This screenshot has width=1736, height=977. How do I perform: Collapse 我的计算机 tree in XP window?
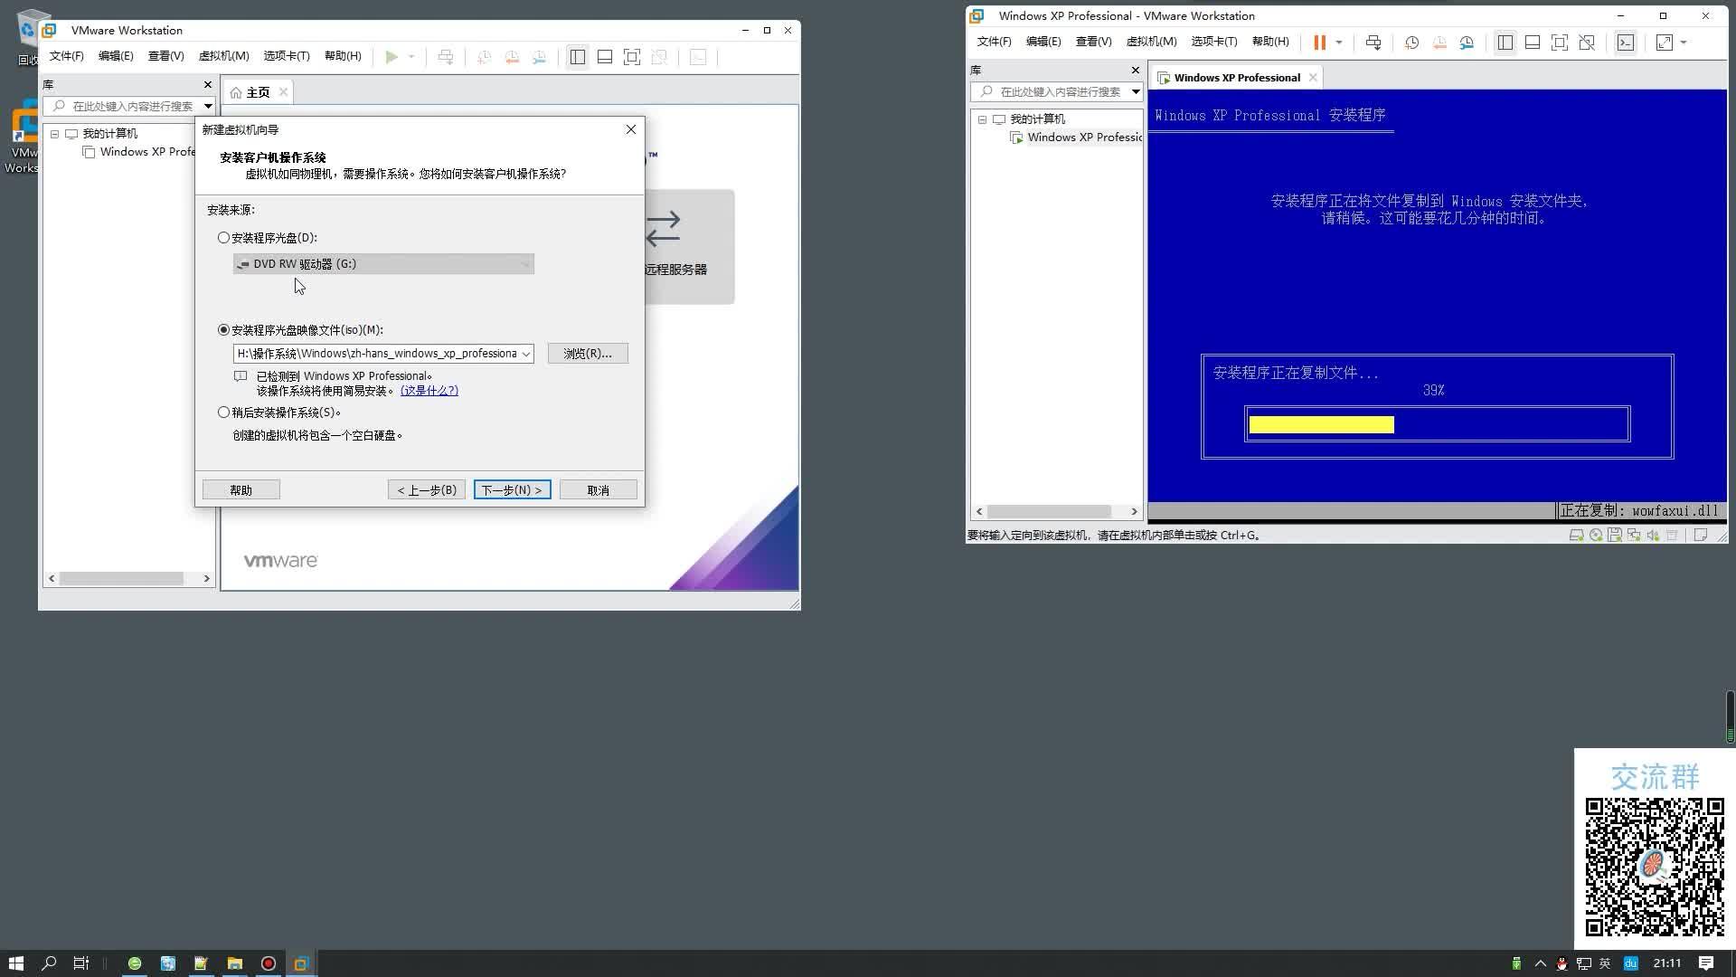coord(983,119)
